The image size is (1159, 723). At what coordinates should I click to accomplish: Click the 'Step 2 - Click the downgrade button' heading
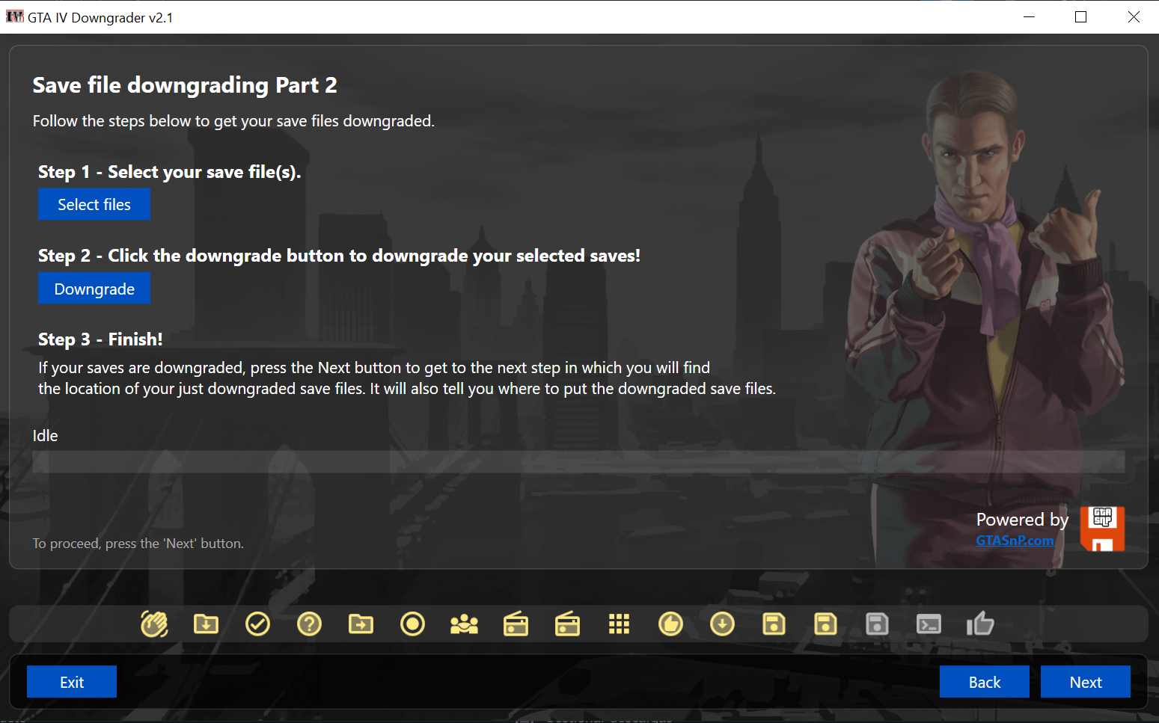click(340, 256)
